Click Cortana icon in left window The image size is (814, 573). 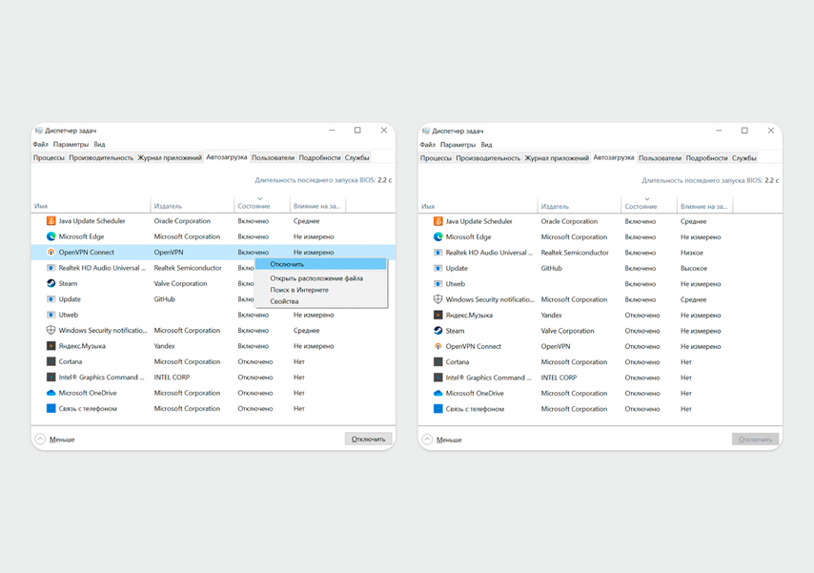pos(51,361)
